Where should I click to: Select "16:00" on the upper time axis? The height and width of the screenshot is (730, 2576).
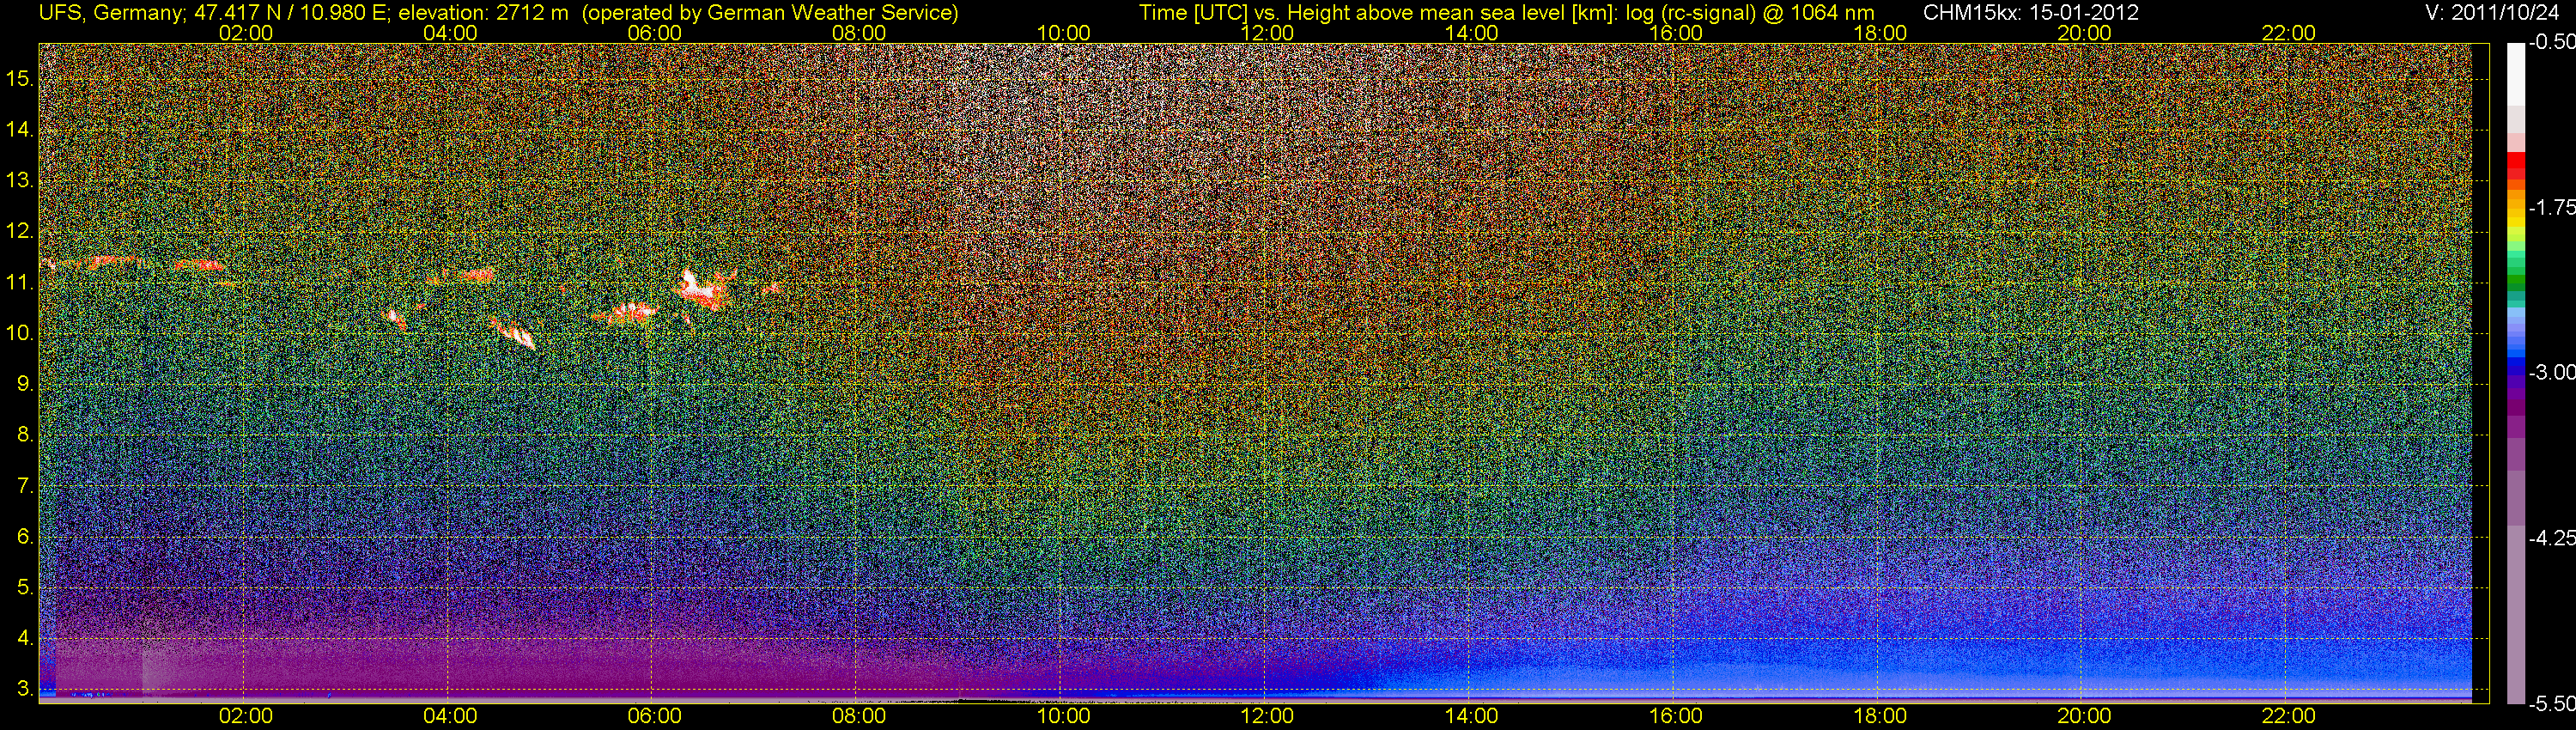click(1676, 33)
